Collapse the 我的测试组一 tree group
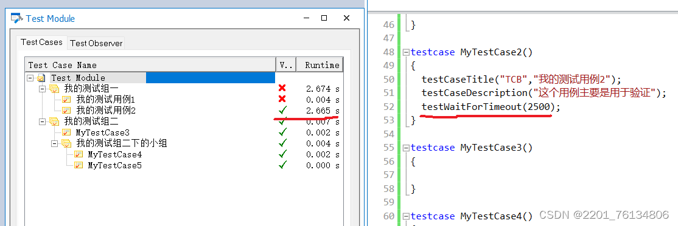The height and width of the screenshot is (226, 678). point(43,89)
